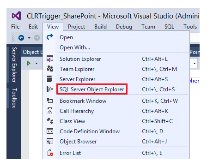Image resolution: width=207 pixels, height=166 pixels.
Task: Click the Bookmark Window icon
Action: coord(50,101)
